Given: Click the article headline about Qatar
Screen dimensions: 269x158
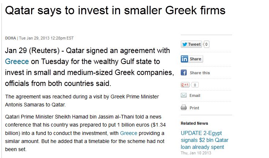Looking at the screenshot, I should [x=115, y=10].
